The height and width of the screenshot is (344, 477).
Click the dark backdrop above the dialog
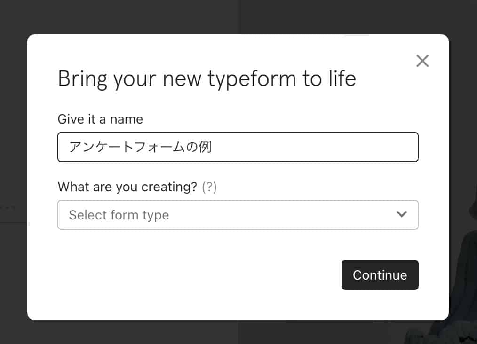(235, 16)
